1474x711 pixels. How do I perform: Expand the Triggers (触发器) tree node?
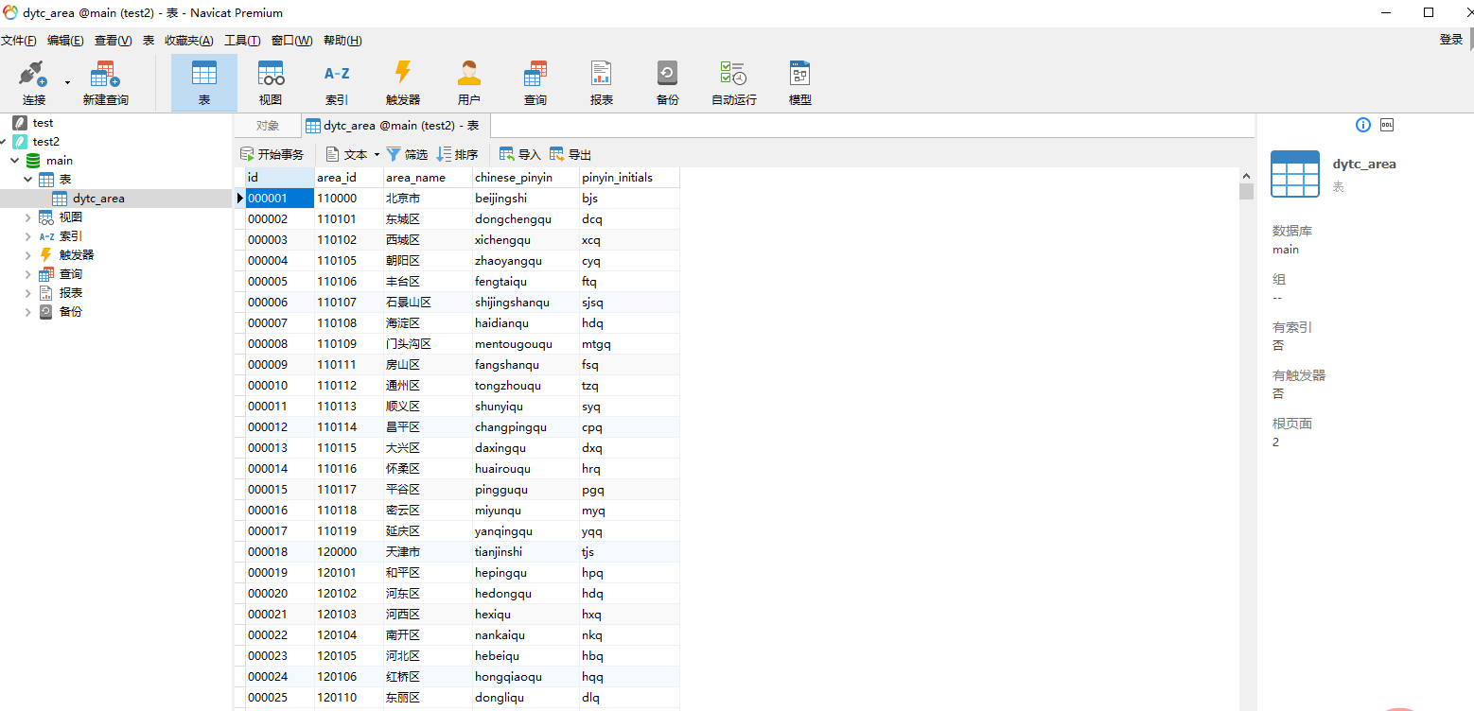click(x=29, y=255)
